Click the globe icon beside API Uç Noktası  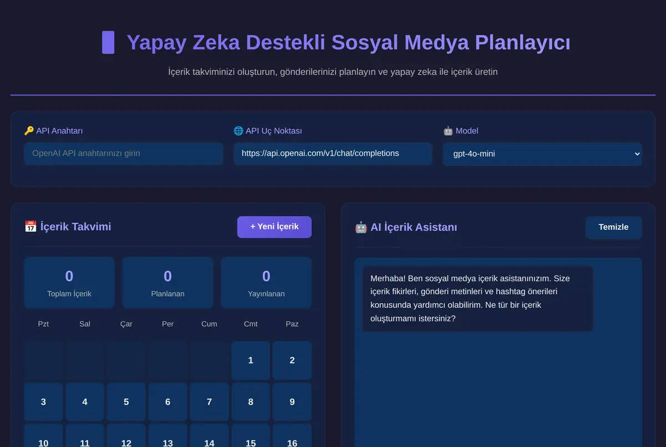239,131
